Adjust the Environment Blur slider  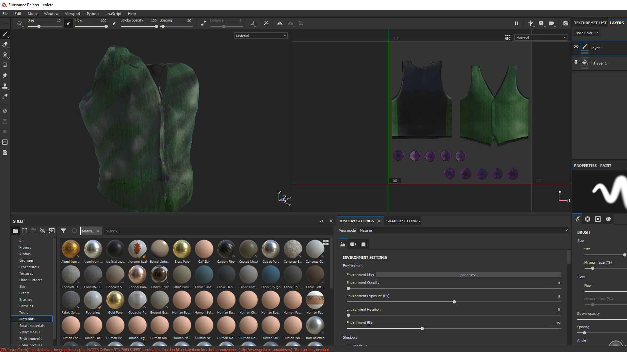422,329
